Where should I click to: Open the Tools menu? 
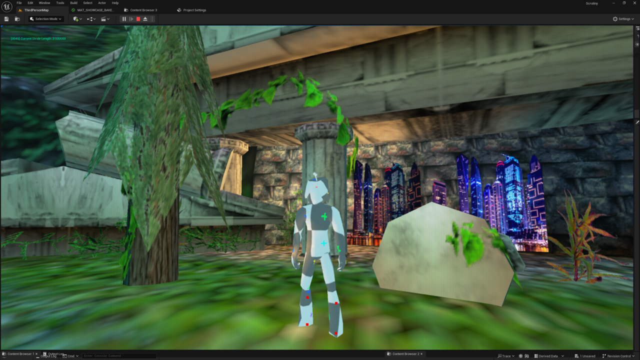(x=60, y=3)
